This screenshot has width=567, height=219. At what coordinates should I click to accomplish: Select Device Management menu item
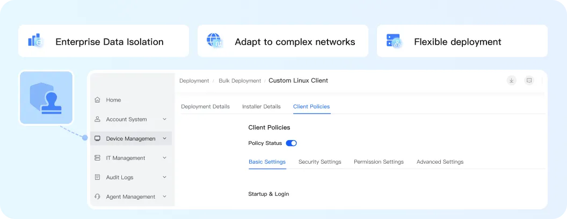click(131, 138)
